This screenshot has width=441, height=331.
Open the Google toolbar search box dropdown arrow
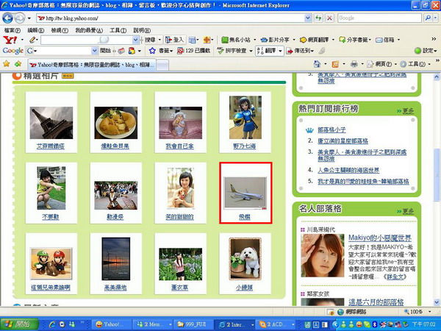click(x=95, y=51)
